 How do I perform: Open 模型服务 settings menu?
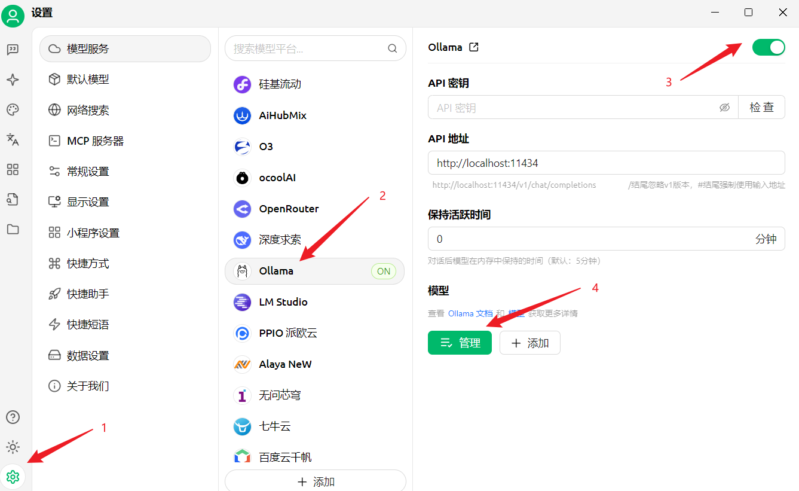(x=125, y=48)
